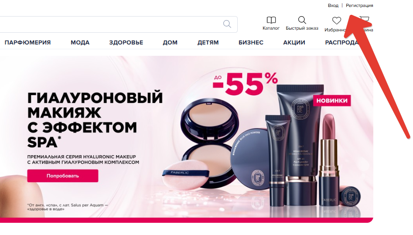Open the АКЦИИ menu
Image resolution: width=413 pixels, height=235 pixels.
[x=294, y=42]
